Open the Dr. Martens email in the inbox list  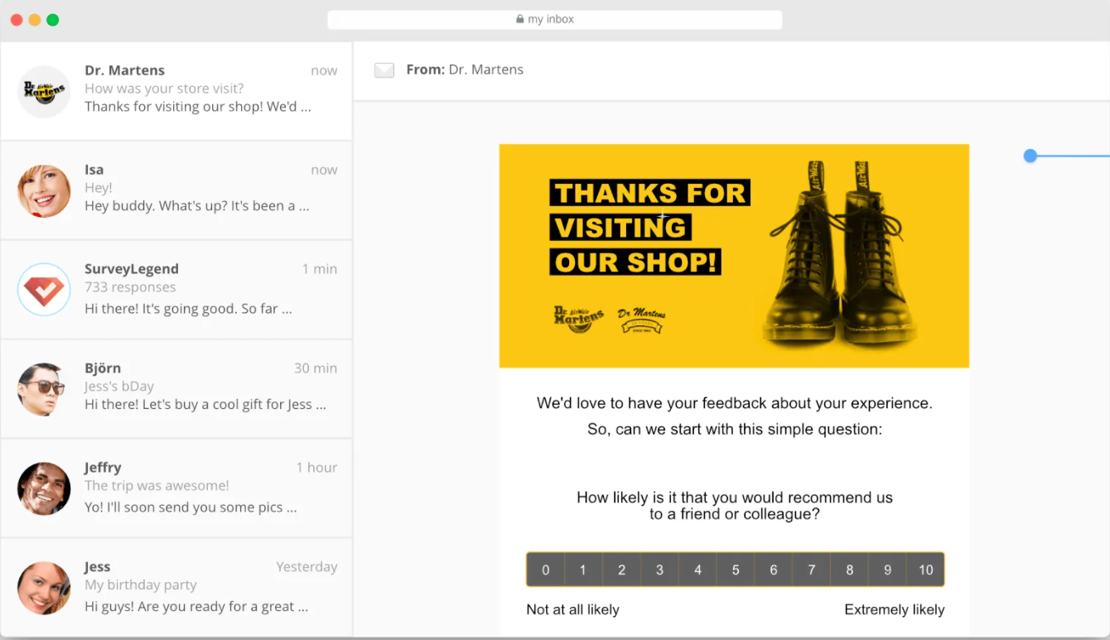pos(176,91)
